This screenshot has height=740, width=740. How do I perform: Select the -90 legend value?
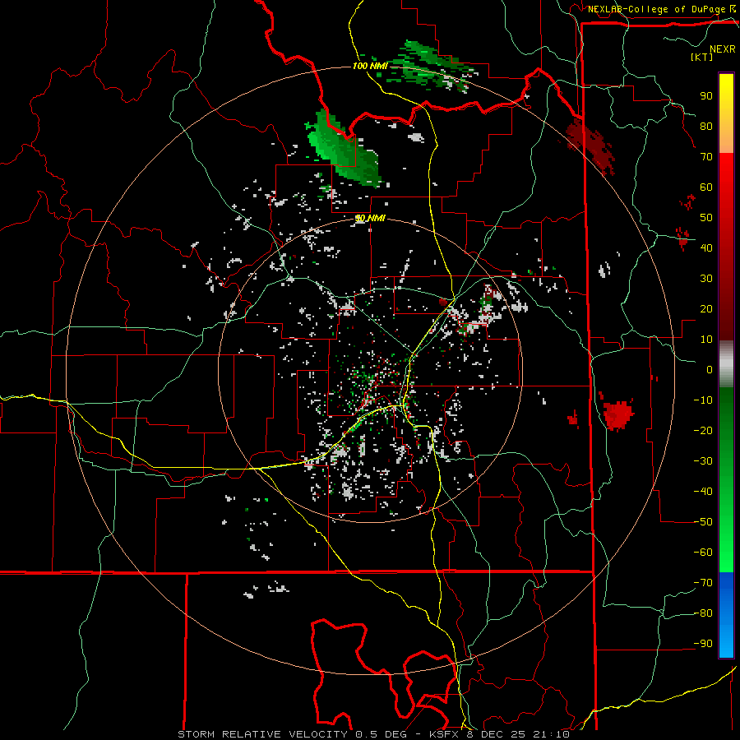pyautogui.click(x=703, y=644)
